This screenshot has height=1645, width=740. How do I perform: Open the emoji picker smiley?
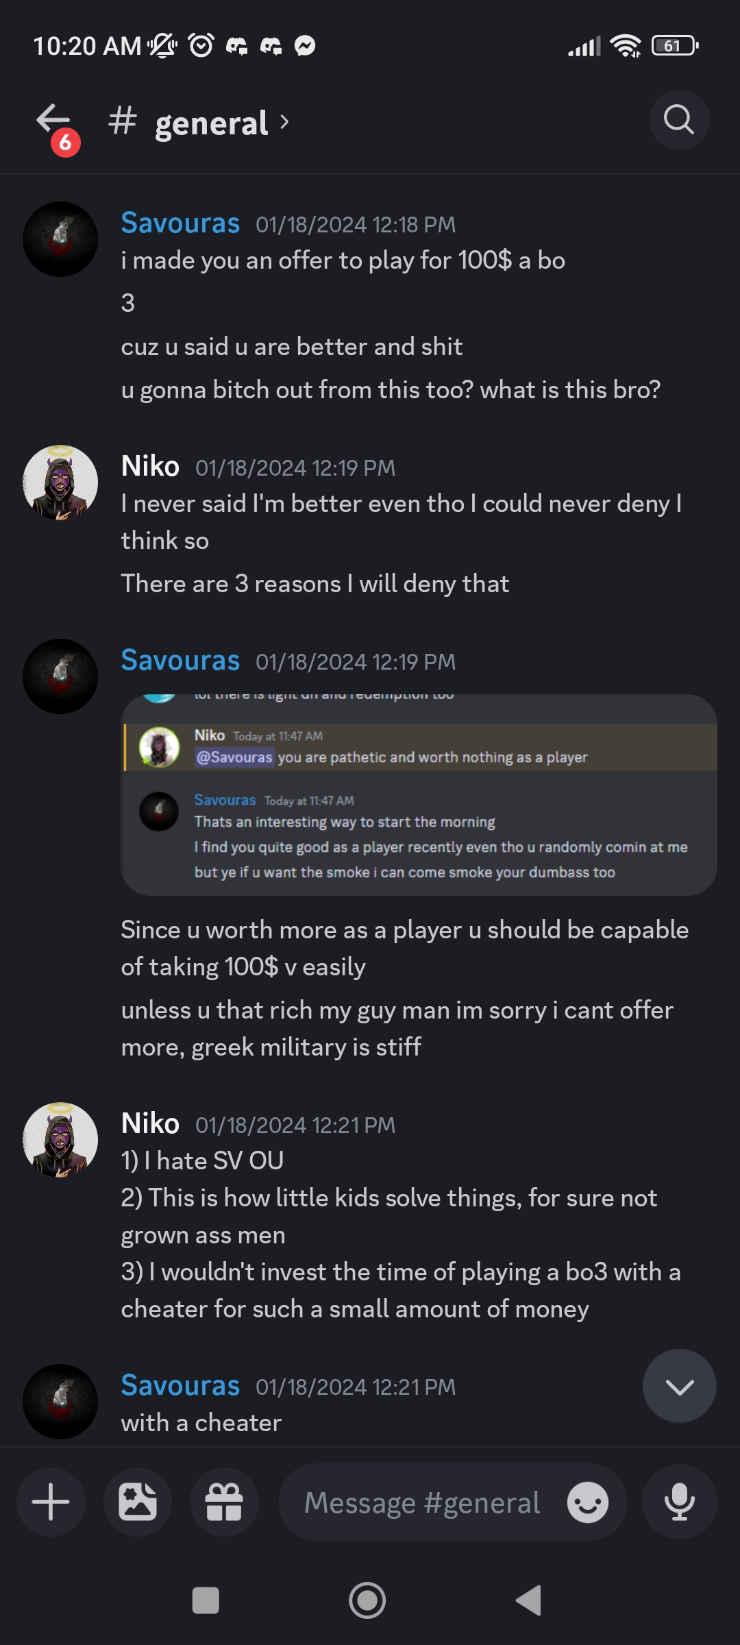pos(588,1502)
